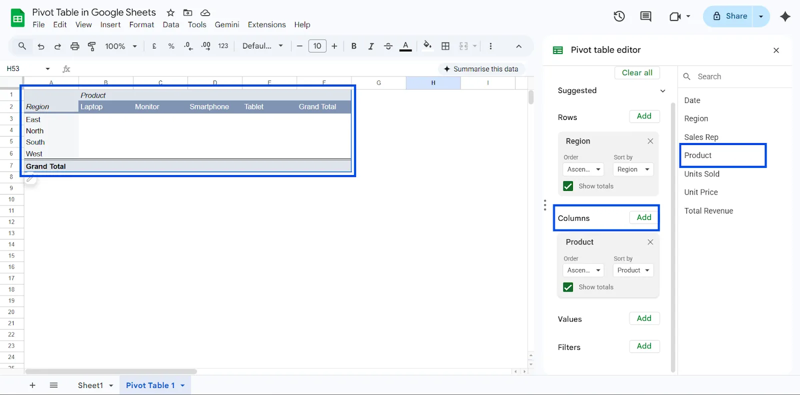Toggle Show totals for Region

tap(568, 186)
